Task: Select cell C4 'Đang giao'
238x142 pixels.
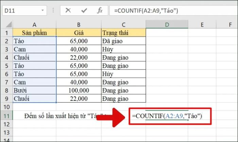Action: (123, 58)
